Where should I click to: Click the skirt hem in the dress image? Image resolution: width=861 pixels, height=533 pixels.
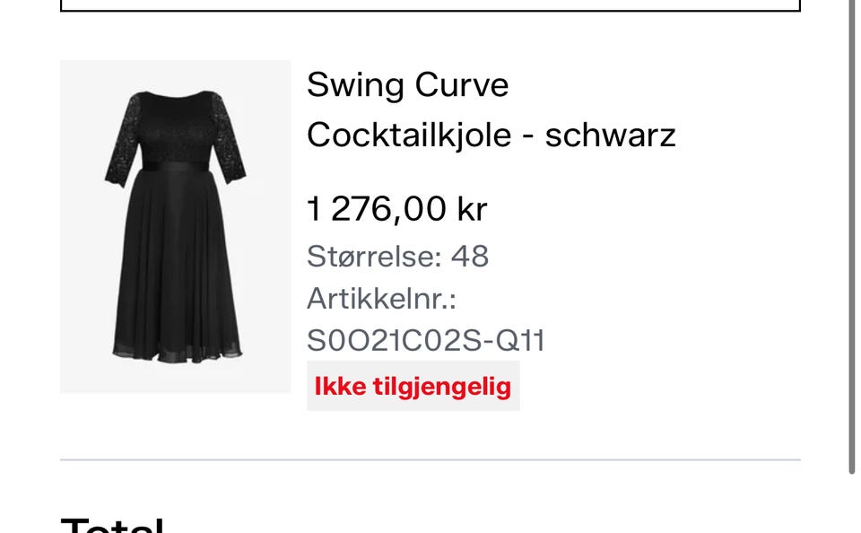177,350
